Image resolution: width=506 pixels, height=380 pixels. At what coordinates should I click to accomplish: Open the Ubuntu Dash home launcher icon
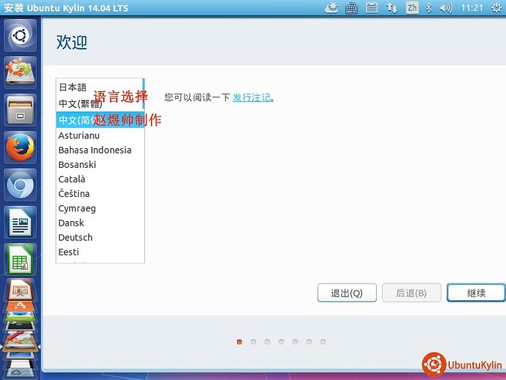tap(20, 35)
